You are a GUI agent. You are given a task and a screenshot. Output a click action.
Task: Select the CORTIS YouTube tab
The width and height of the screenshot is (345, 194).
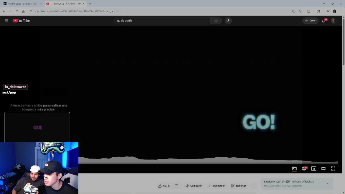coord(65,4)
